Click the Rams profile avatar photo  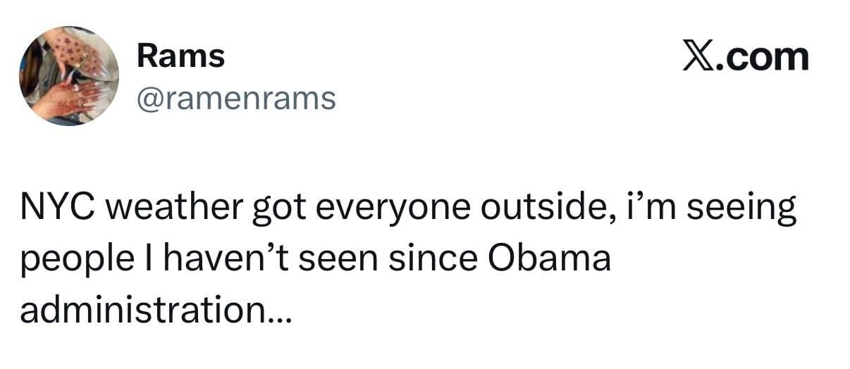[x=68, y=76]
